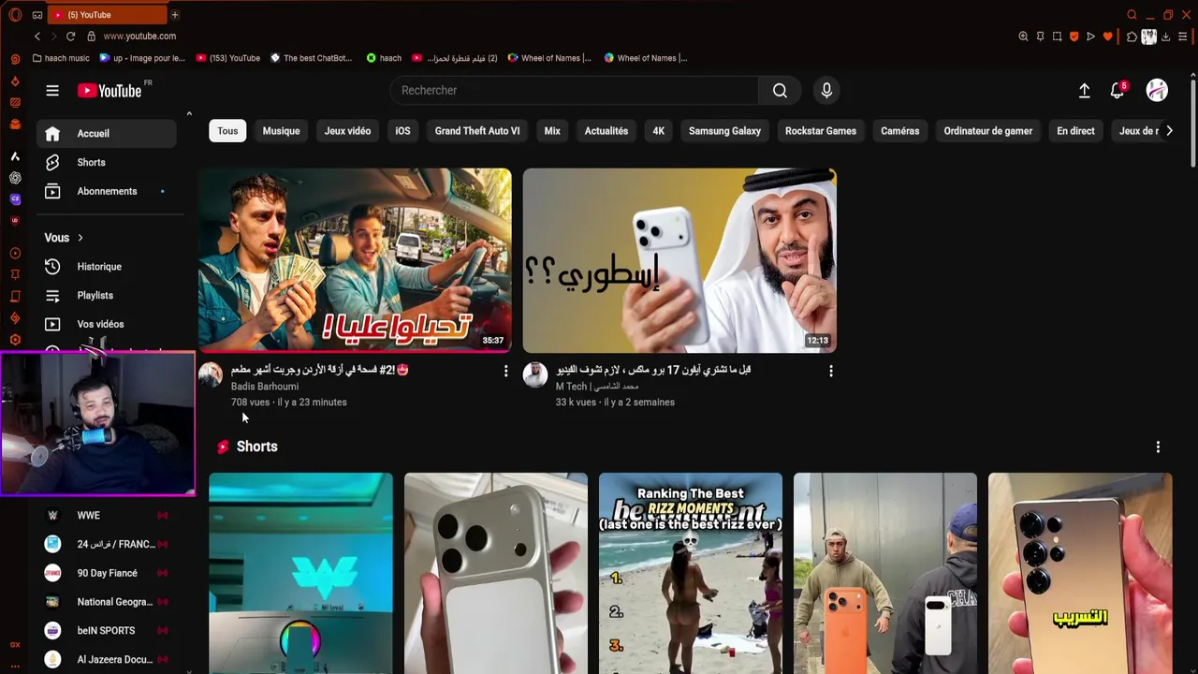Open options for M Tech video
Screen dimensions: 1198x674
point(830,372)
